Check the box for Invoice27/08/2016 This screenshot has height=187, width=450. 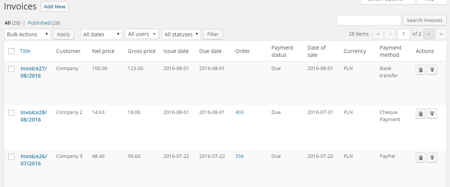pos(11,69)
